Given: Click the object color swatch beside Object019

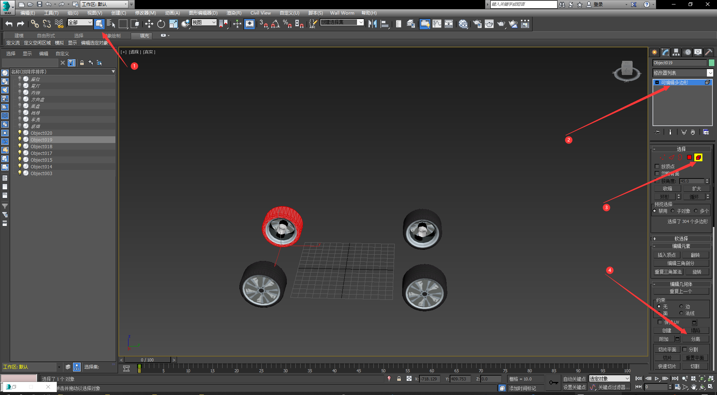Looking at the screenshot, I should tap(711, 63).
